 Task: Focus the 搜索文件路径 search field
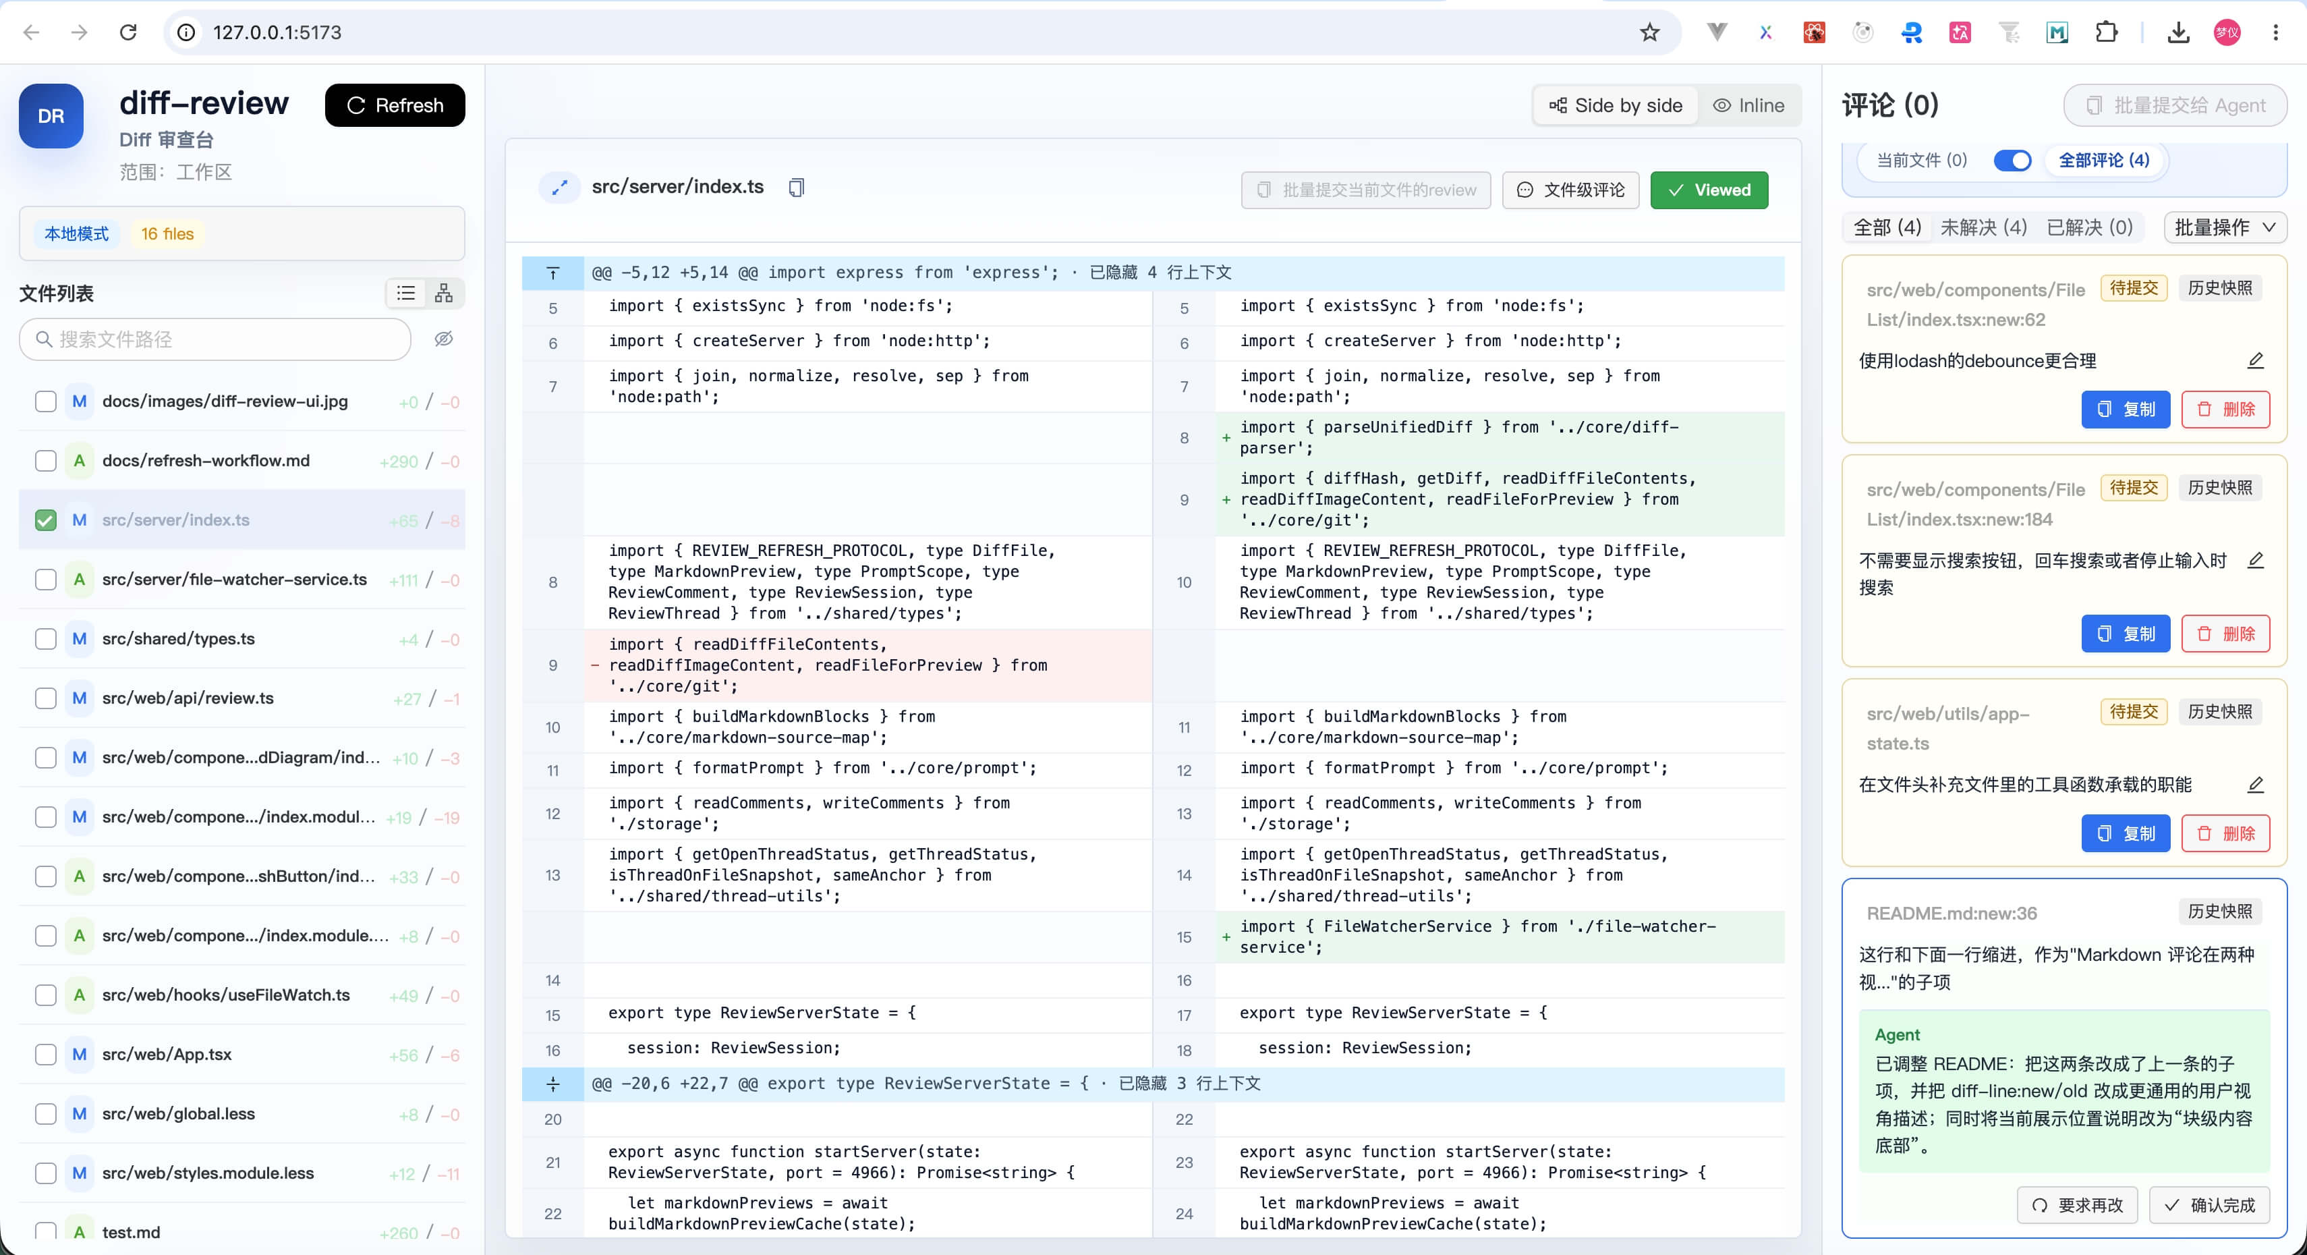coord(215,339)
